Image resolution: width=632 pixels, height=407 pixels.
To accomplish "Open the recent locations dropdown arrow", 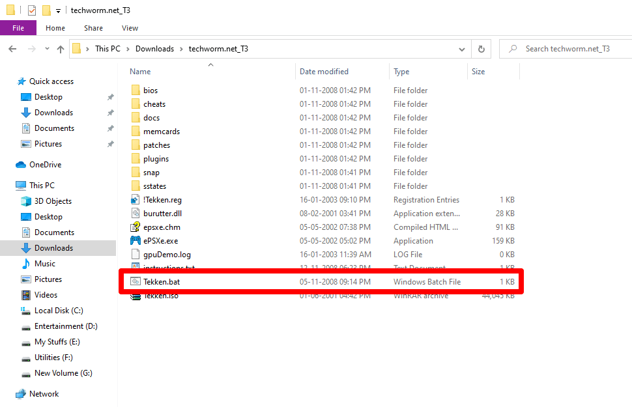I will 47,49.
